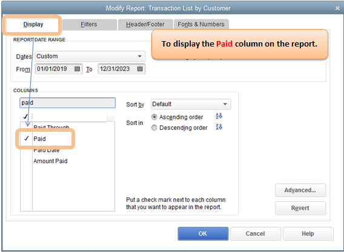This screenshot has height=252, width=344.
Task: Open the From date calendar picker
Action: pos(77,69)
